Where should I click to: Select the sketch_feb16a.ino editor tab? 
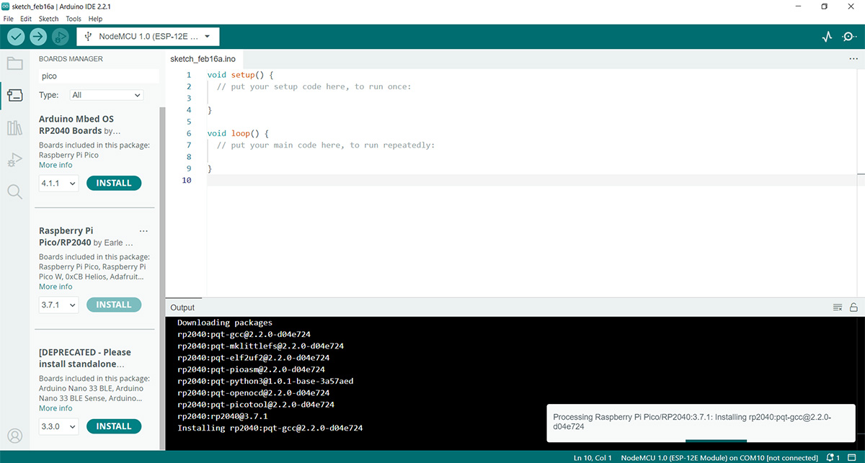click(x=203, y=58)
